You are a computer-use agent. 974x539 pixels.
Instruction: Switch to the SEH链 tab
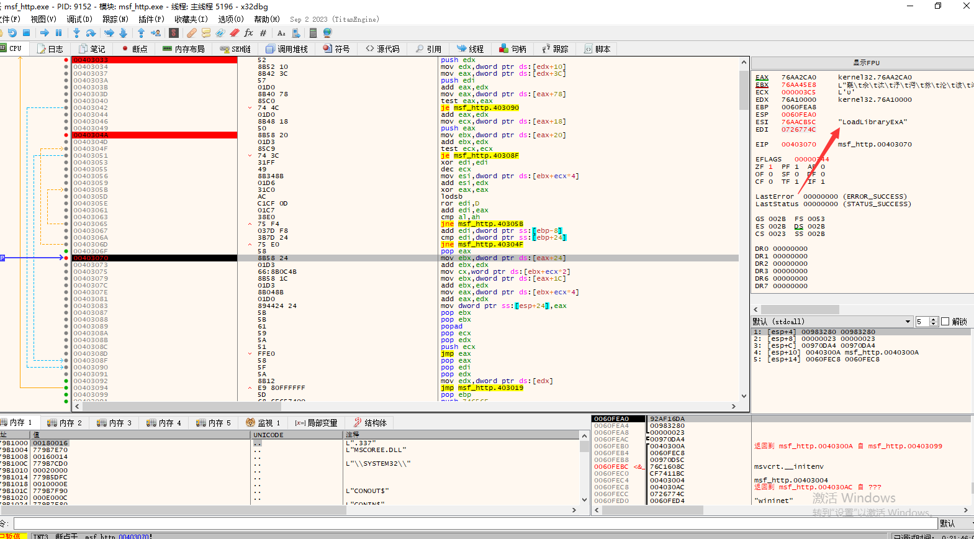[x=235, y=48]
